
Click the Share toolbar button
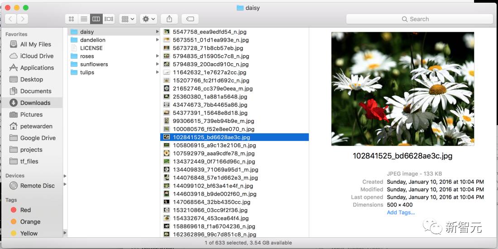click(x=169, y=19)
